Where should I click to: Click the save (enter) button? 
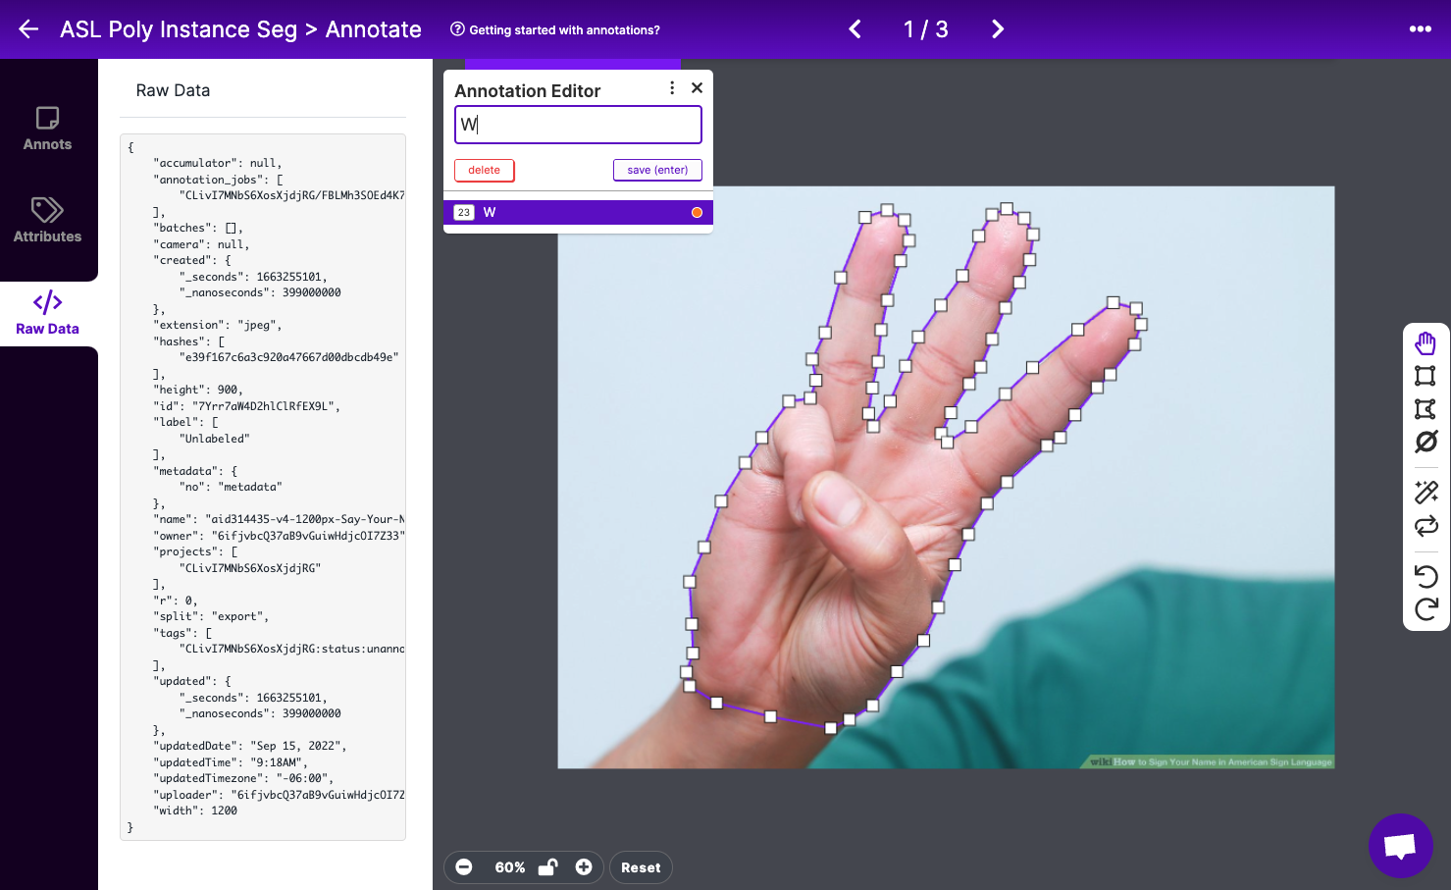657,171
